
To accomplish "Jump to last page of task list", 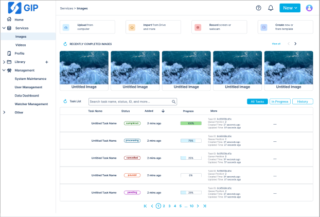I will coord(205,206).
